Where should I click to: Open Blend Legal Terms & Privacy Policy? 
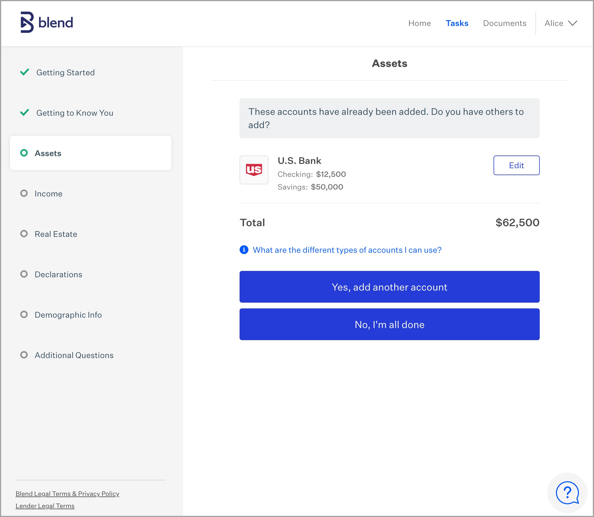(x=67, y=494)
